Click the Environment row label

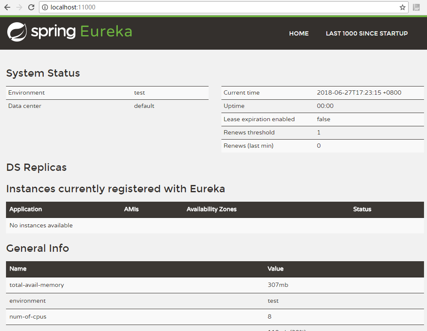(x=27, y=92)
